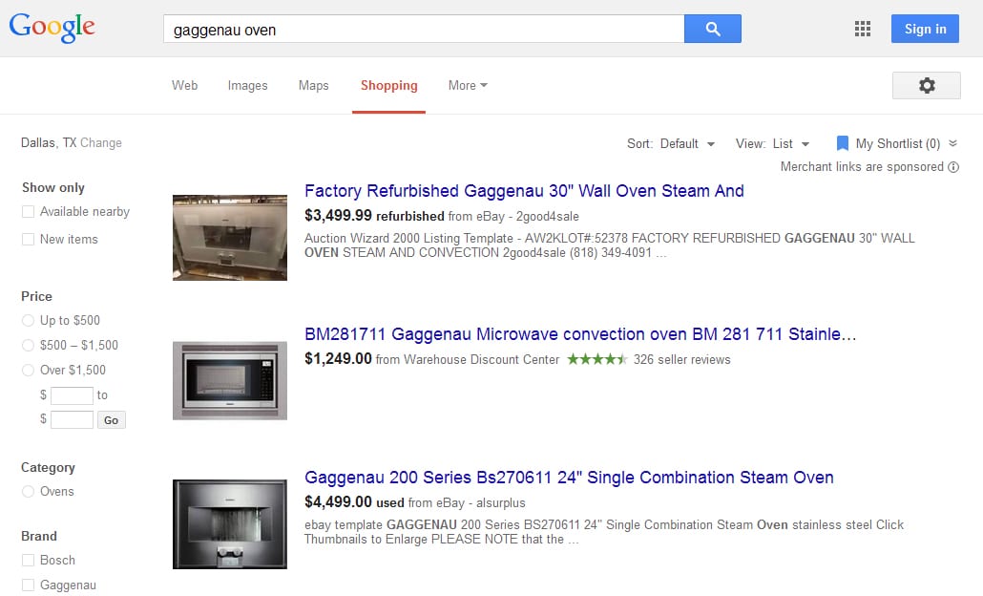This screenshot has height=596, width=983.
Task: Expand the More menu
Action: 467,85
